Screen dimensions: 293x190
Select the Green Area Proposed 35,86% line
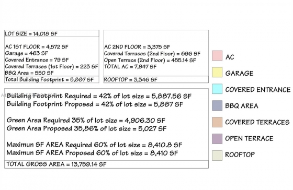pos(86,128)
